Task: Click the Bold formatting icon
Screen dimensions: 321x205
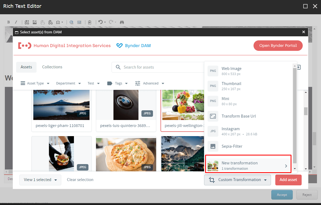Action: 9,22
